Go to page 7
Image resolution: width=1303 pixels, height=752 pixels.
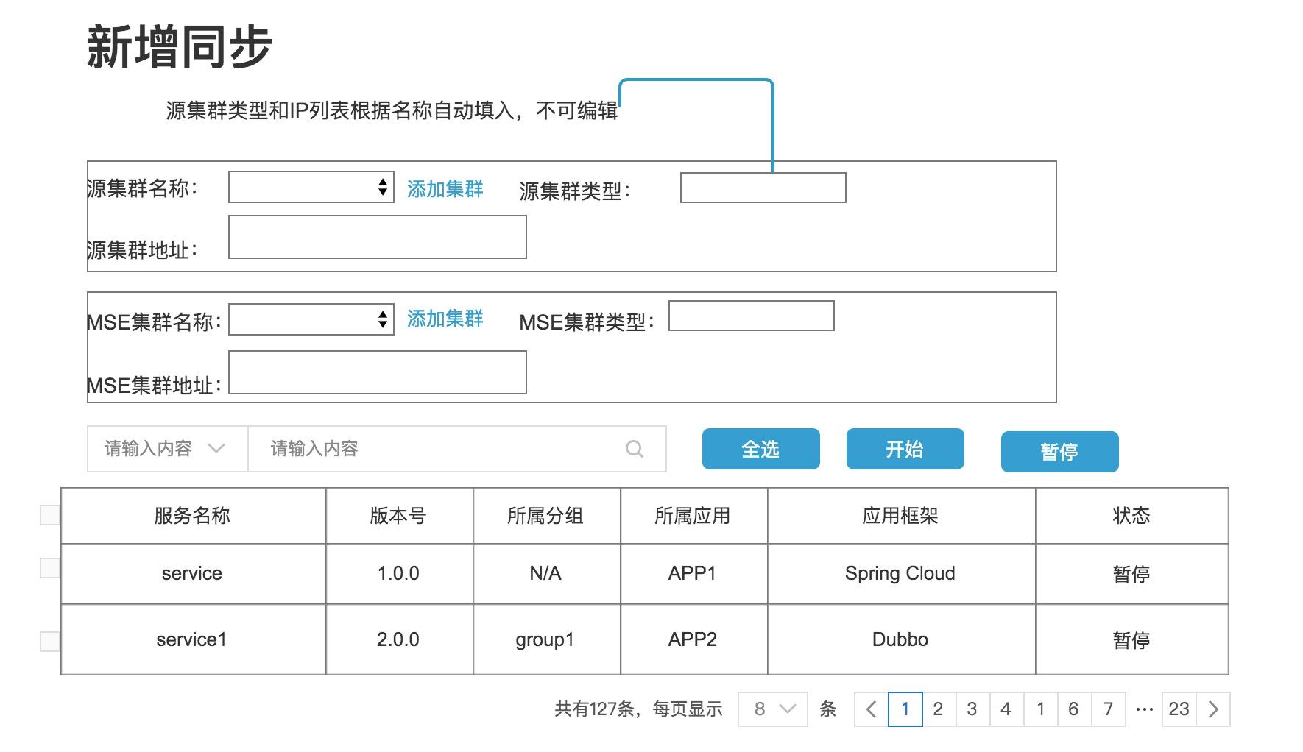pos(1108,709)
